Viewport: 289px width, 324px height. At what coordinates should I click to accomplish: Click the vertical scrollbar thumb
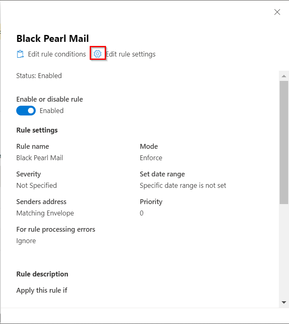point(284,142)
